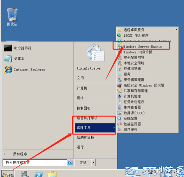Click the 本地安全策略 icon
The height and width of the screenshot is (177, 184).
[x=120, y=63]
